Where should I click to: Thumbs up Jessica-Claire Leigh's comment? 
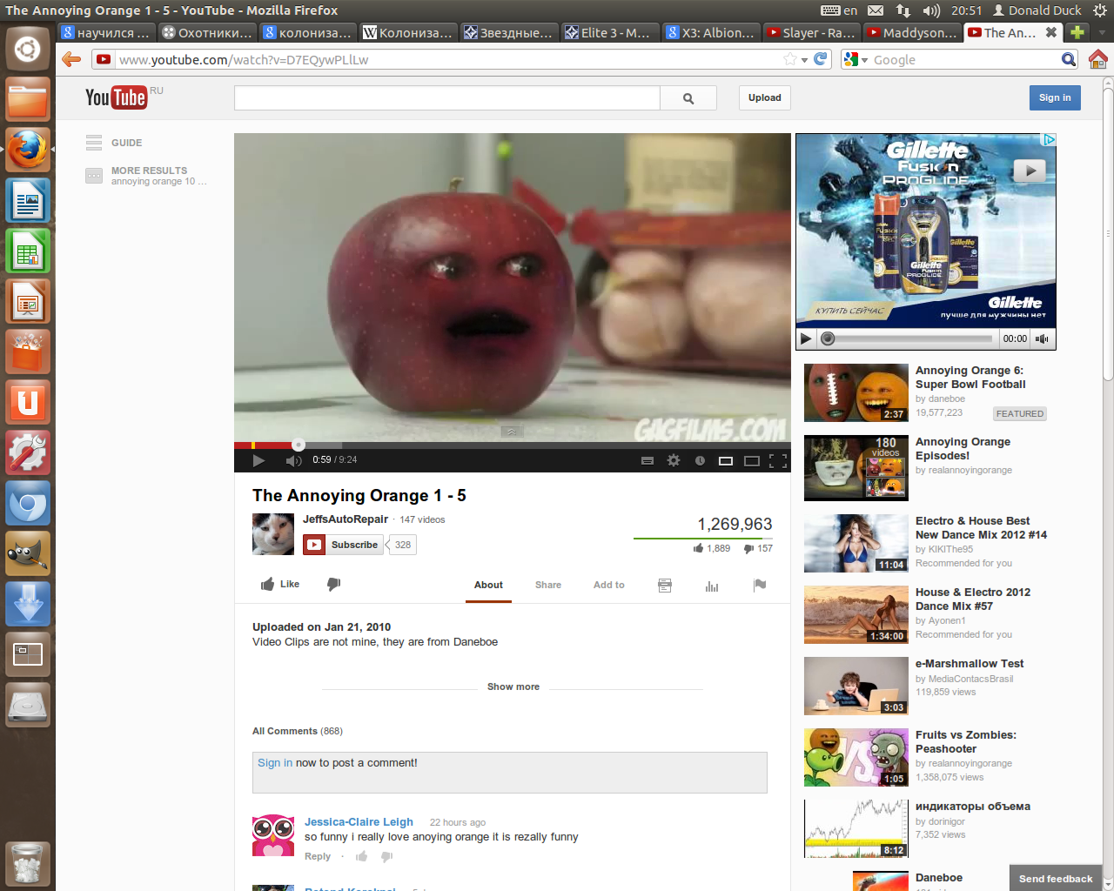click(x=362, y=856)
